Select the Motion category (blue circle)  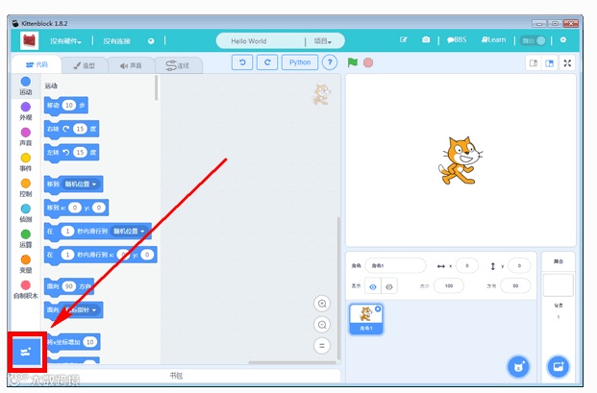(26, 86)
